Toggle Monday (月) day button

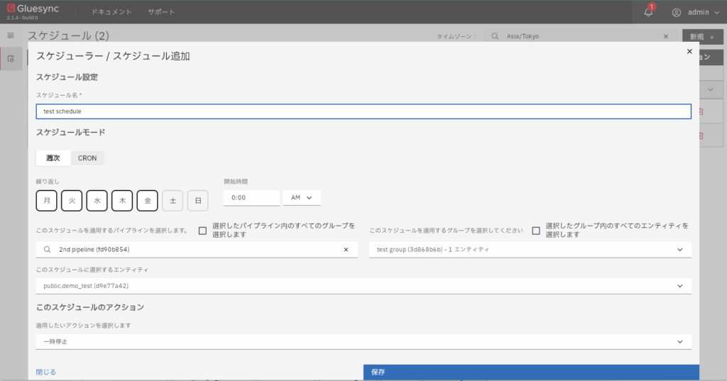pos(46,201)
